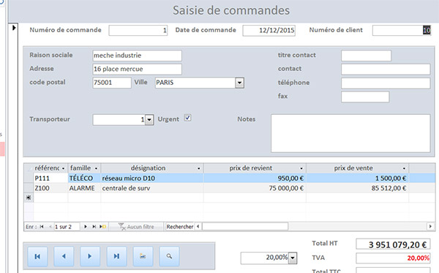Image resolution: width=439 pixels, height=273 pixels.
Task: Open famille column filter arrow
Action: pos(96,168)
